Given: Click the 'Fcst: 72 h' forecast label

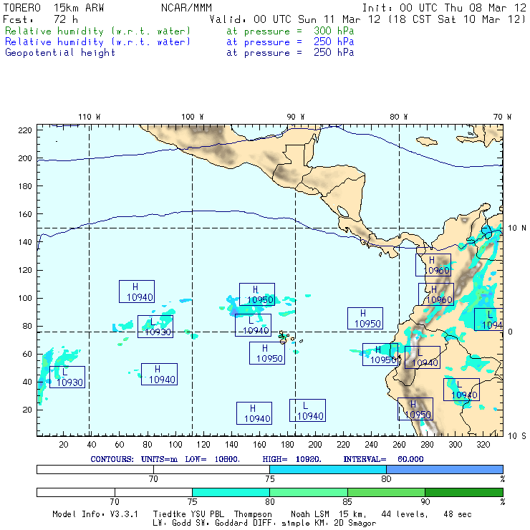Looking at the screenshot, I should click(x=41, y=19).
